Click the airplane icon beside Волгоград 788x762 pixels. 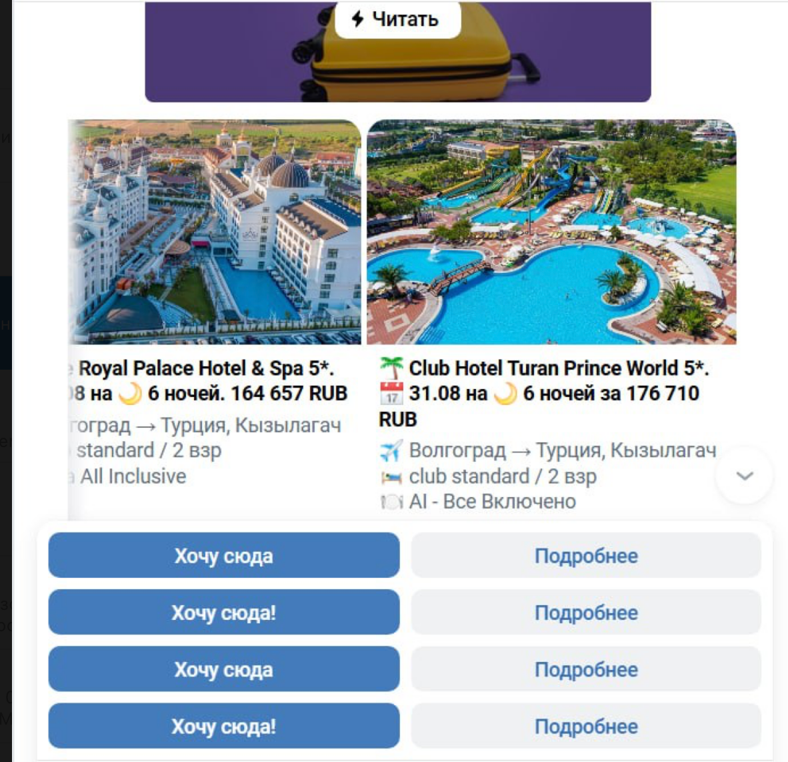(391, 450)
